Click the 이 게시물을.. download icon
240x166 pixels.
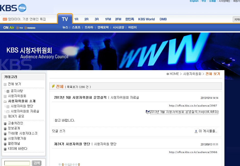[196, 131]
